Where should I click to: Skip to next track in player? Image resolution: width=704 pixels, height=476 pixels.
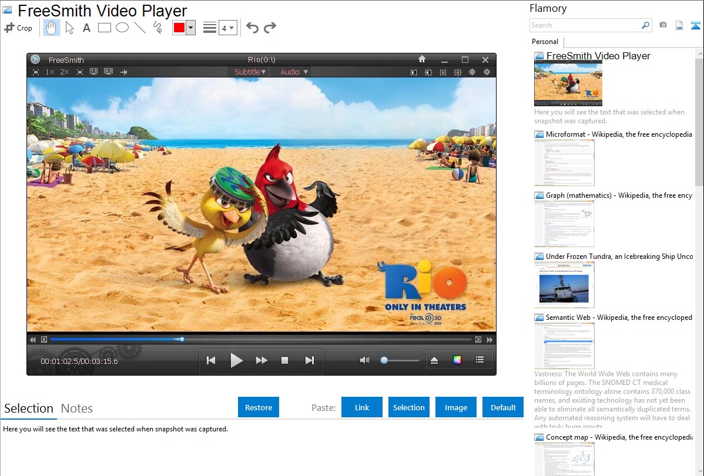click(x=309, y=360)
